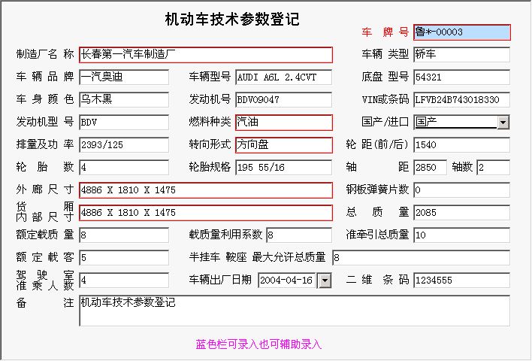Click the 轴数 axle count field
The height and width of the screenshot is (361, 532).
[x=492, y=168]
